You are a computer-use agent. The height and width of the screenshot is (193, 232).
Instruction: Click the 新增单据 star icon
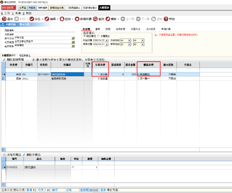point(77,19)
